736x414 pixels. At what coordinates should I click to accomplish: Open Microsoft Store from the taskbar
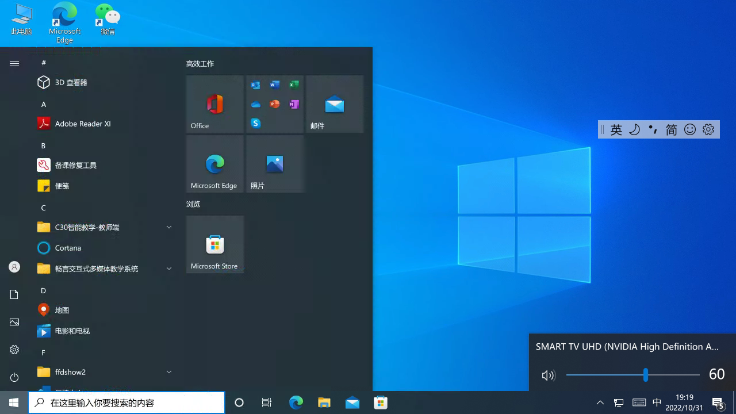(381, 402)
